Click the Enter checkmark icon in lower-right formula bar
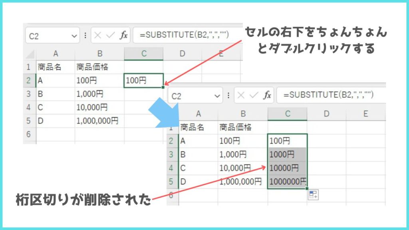Viewport: 409px width, 230px height. (254, 95)
